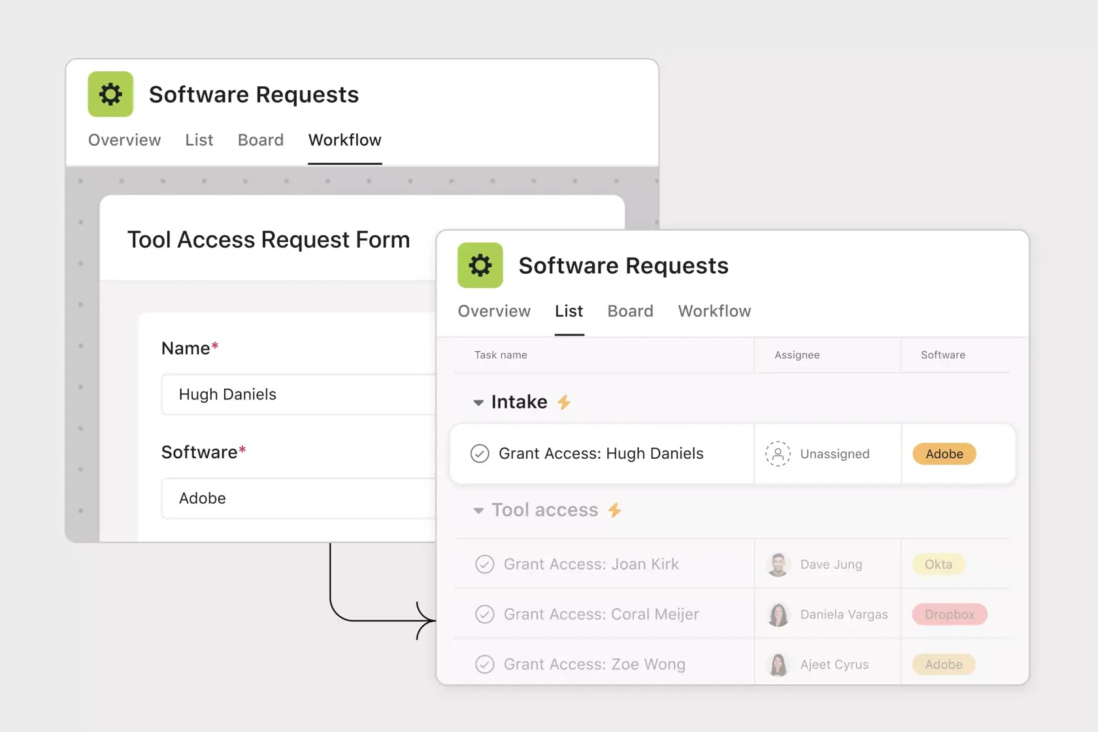Click Dave Jung's avatar photo
Viewport: 1098px width, 732px height.
(778, 564)
